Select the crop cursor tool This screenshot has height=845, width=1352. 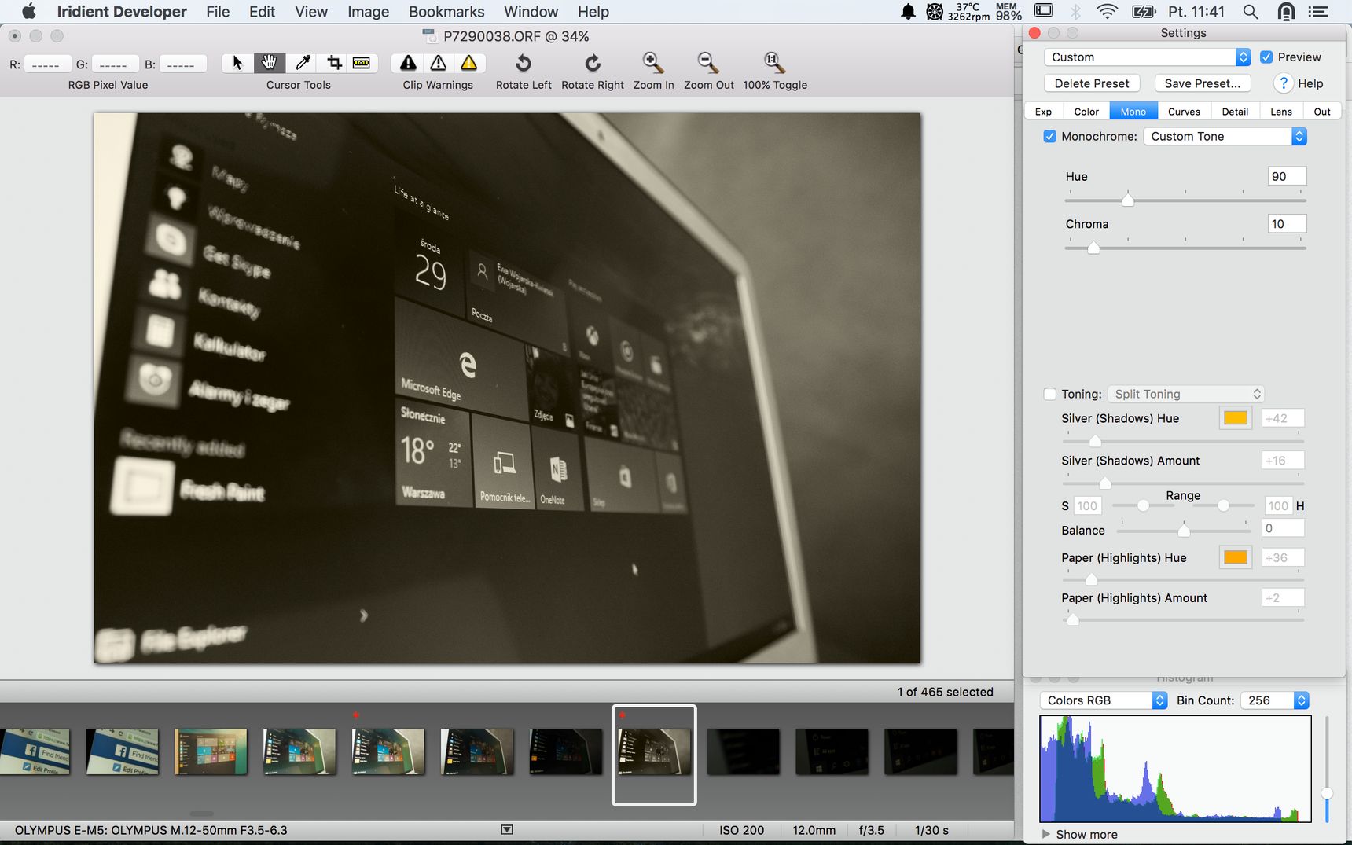click(334, 63)
